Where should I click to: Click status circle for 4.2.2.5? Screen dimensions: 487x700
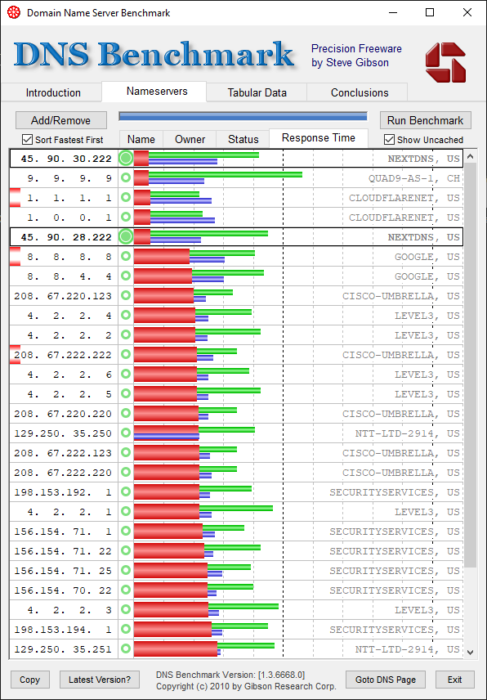pyautogui.click(x=126, y=394)
